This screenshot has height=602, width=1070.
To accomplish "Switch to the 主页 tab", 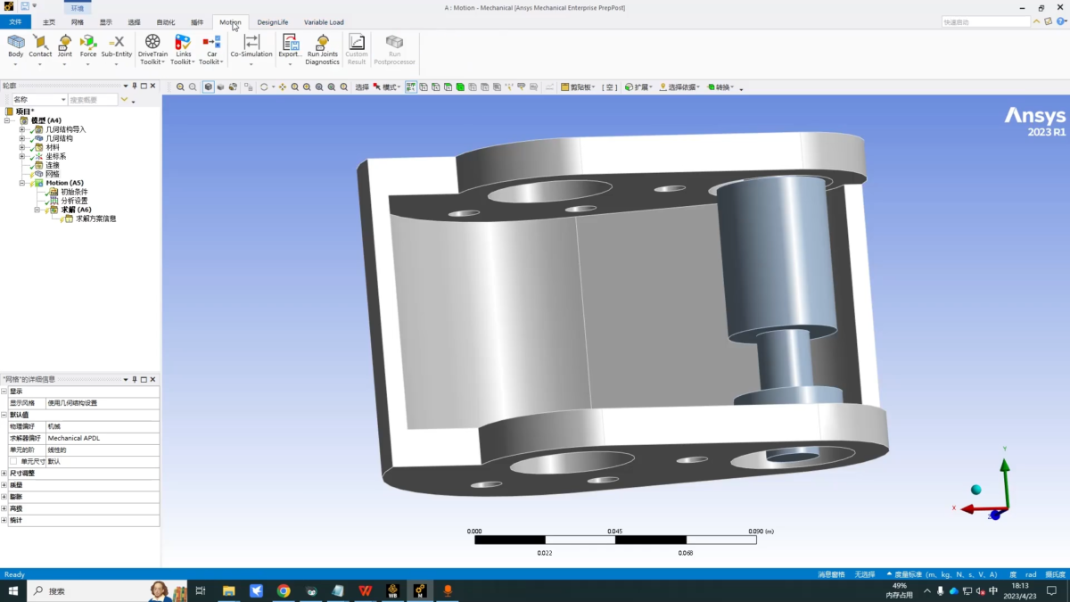I will point(49,22).
